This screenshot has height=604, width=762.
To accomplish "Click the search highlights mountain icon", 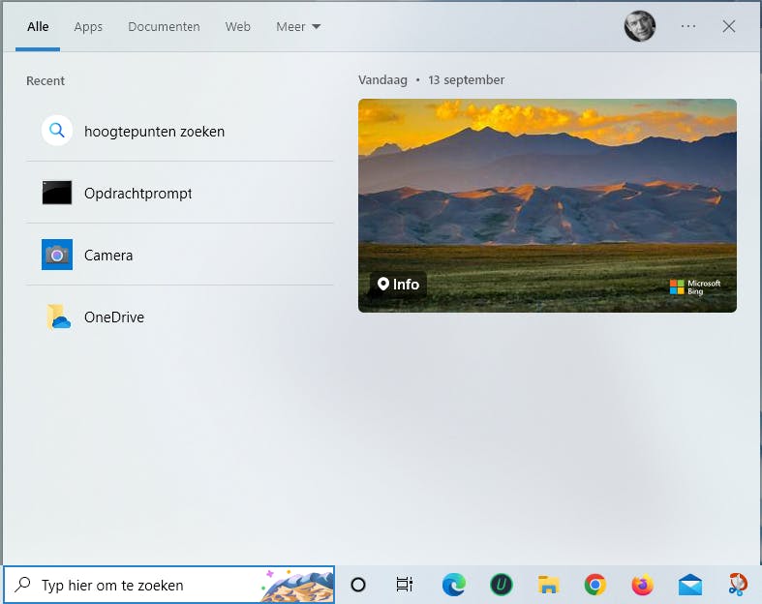I will 297,586.
